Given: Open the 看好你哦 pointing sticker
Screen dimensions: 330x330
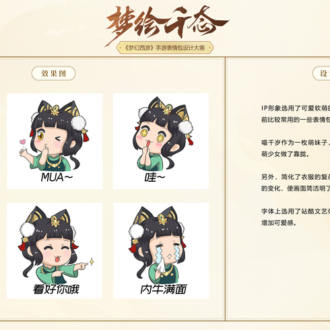Looking at the screenshot, I should 55,251.
